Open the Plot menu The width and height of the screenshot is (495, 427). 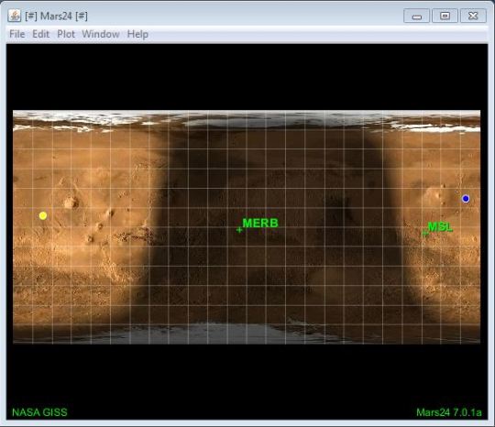66,34
